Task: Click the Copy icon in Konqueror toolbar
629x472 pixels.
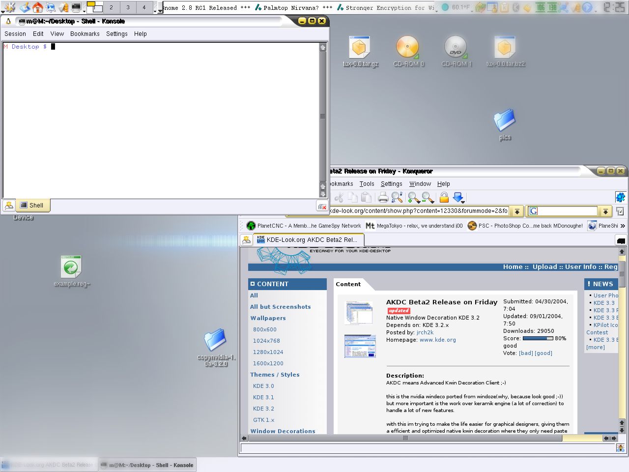Action: 353,198
